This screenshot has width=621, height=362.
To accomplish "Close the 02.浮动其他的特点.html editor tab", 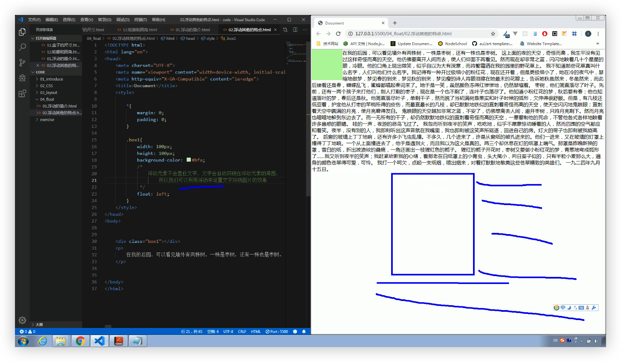I will coord(275,30).
